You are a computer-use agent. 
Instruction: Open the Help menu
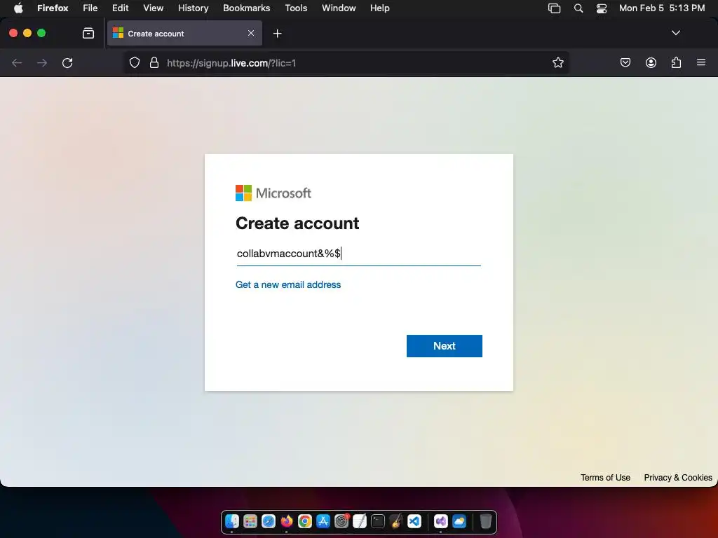379,8
